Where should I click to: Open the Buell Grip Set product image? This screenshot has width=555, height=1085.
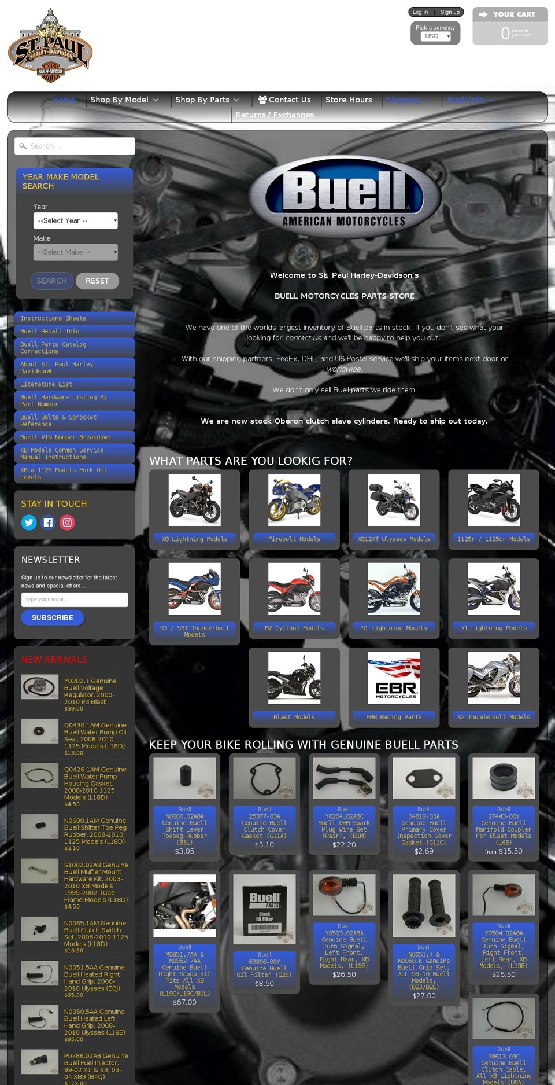(x=424, y=906)
